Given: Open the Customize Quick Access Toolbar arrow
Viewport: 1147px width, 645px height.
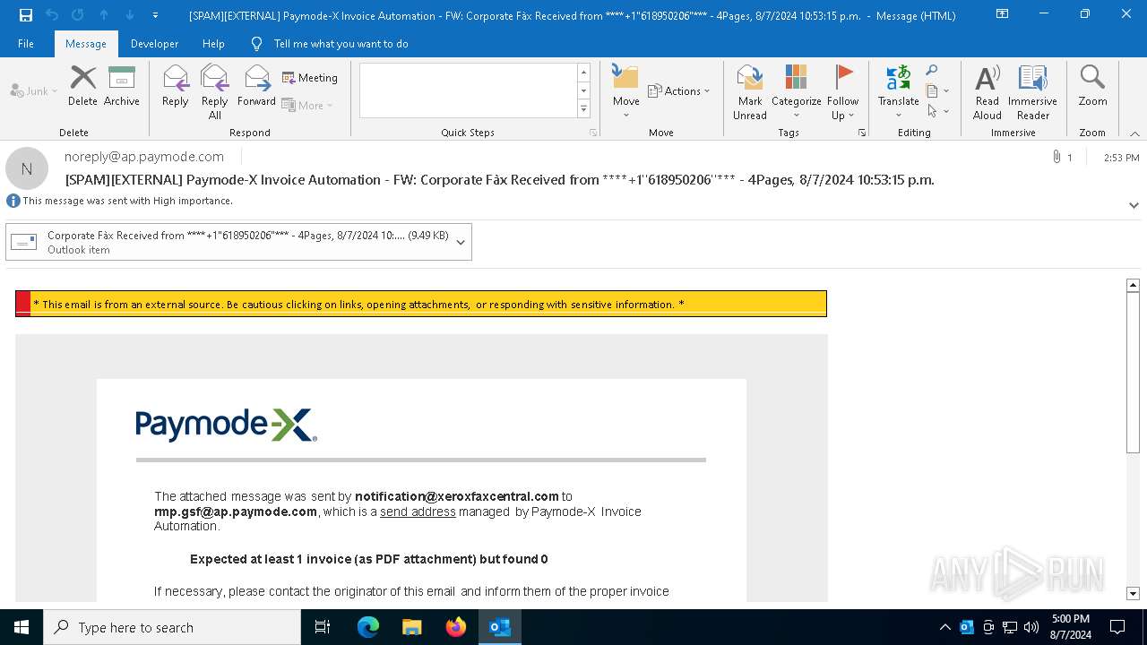Looking at the screenshot, I should point(155,15).
